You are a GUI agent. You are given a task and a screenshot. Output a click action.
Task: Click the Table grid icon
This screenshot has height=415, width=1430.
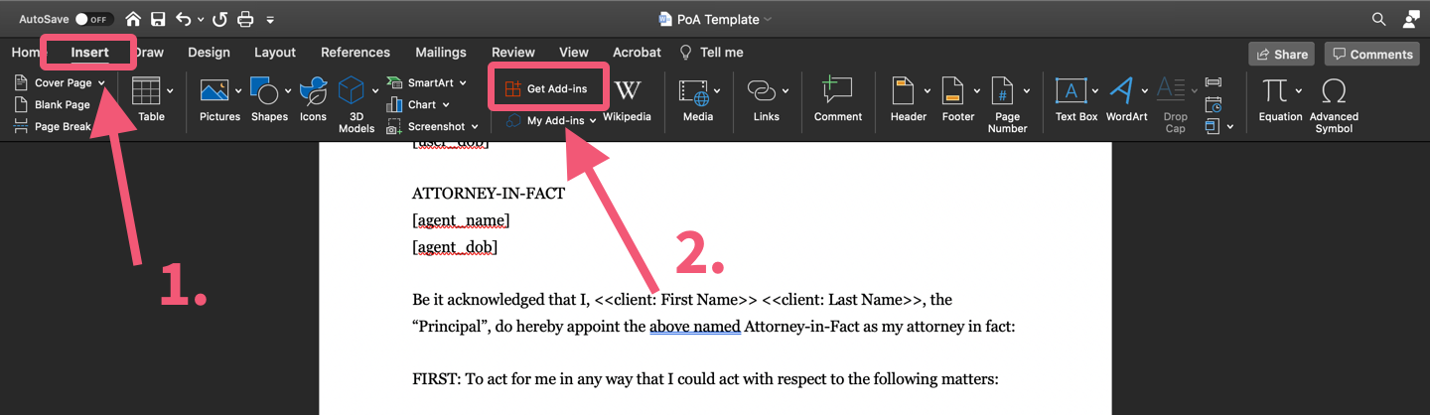pos(146,90)
